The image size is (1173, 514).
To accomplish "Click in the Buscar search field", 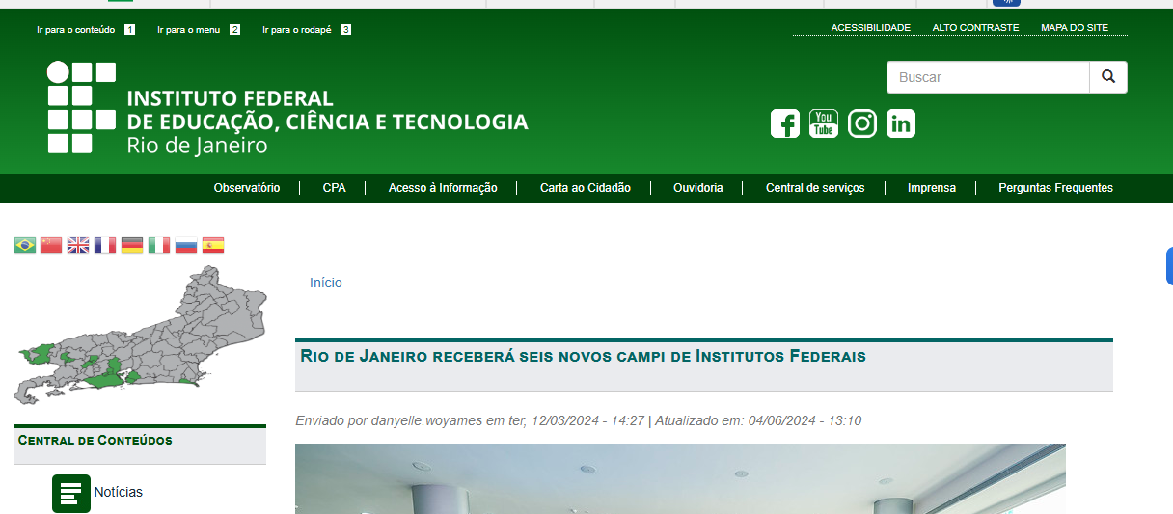I will 988,77.
